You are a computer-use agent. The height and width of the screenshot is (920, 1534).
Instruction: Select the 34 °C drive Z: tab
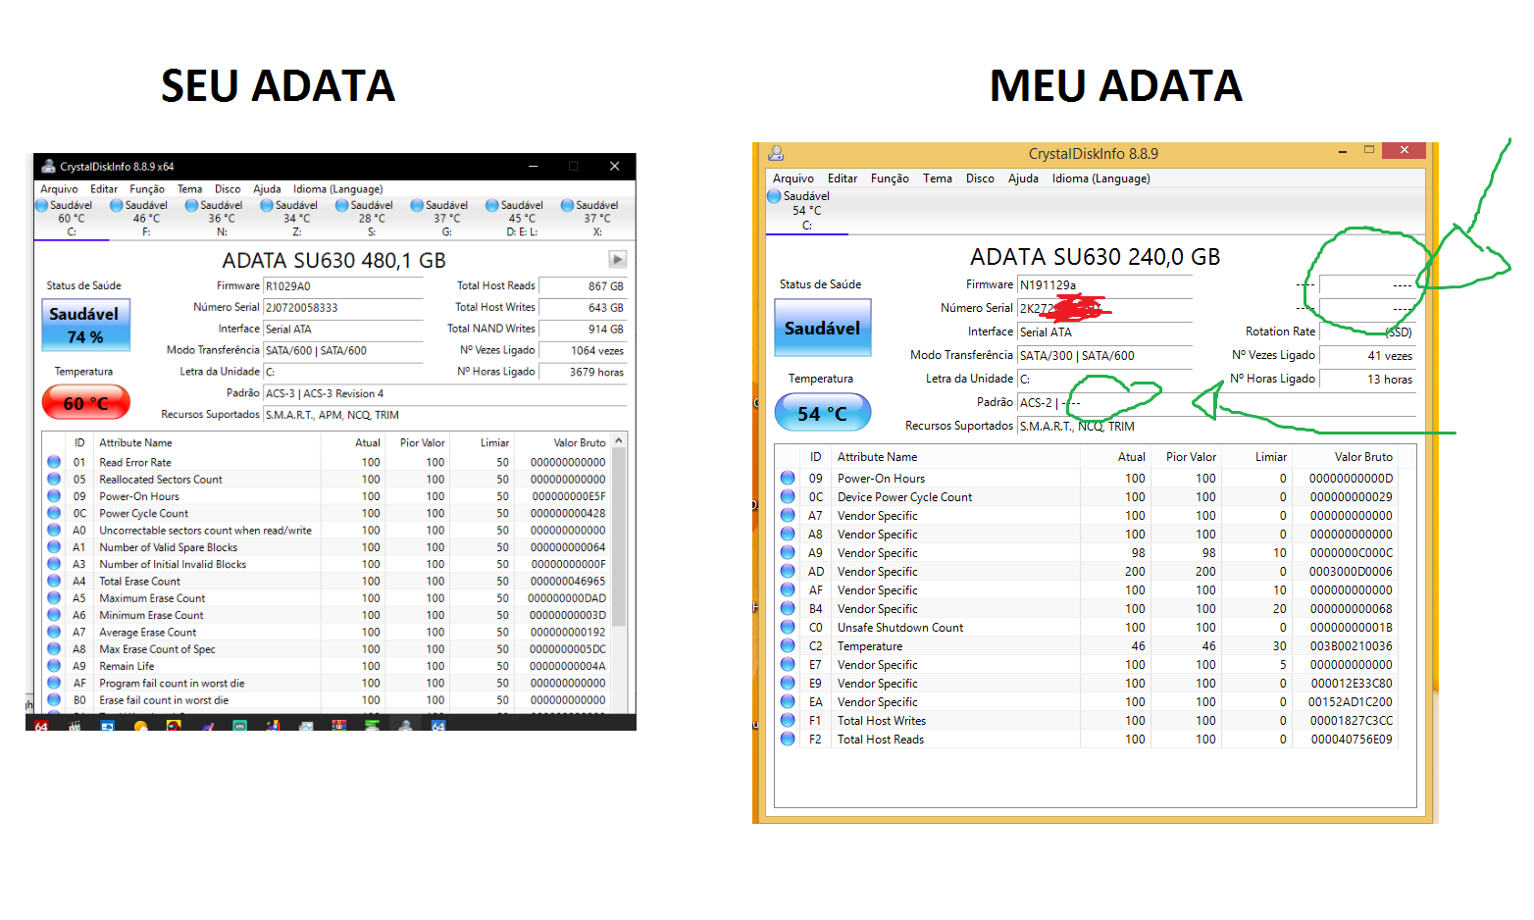tap(296, 219)
